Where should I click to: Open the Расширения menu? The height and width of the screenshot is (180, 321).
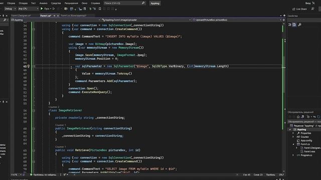coord(71,3)
